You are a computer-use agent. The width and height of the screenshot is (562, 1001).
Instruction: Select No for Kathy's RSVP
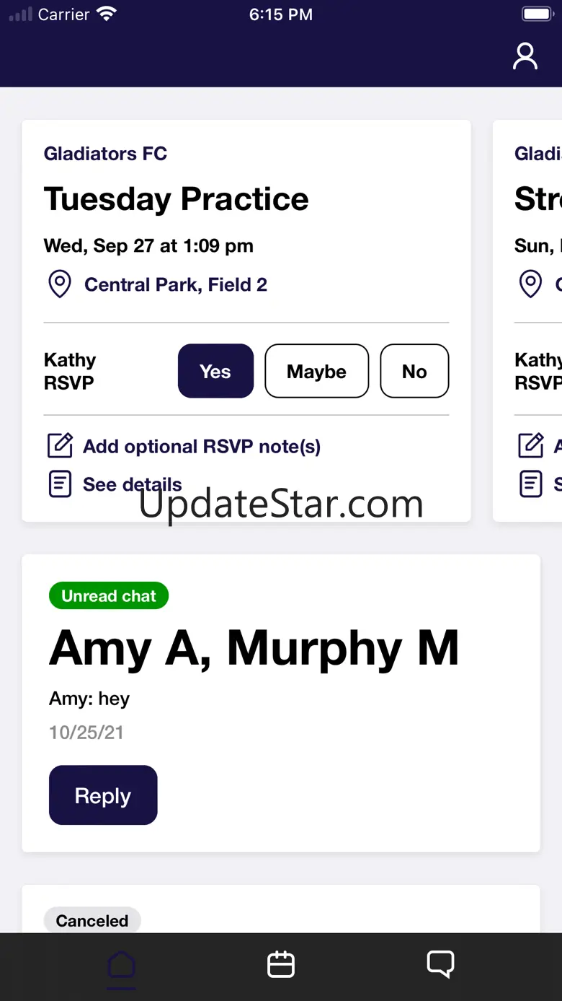pos(414,371)
